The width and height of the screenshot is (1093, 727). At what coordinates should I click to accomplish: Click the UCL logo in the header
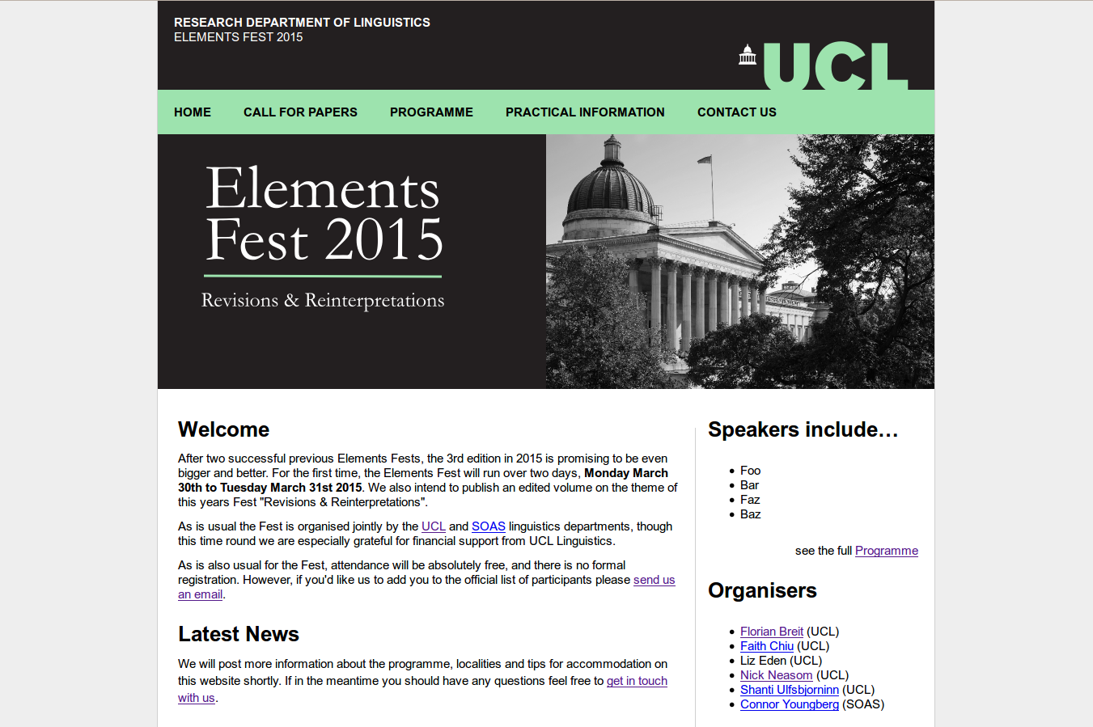click(824, 66)
